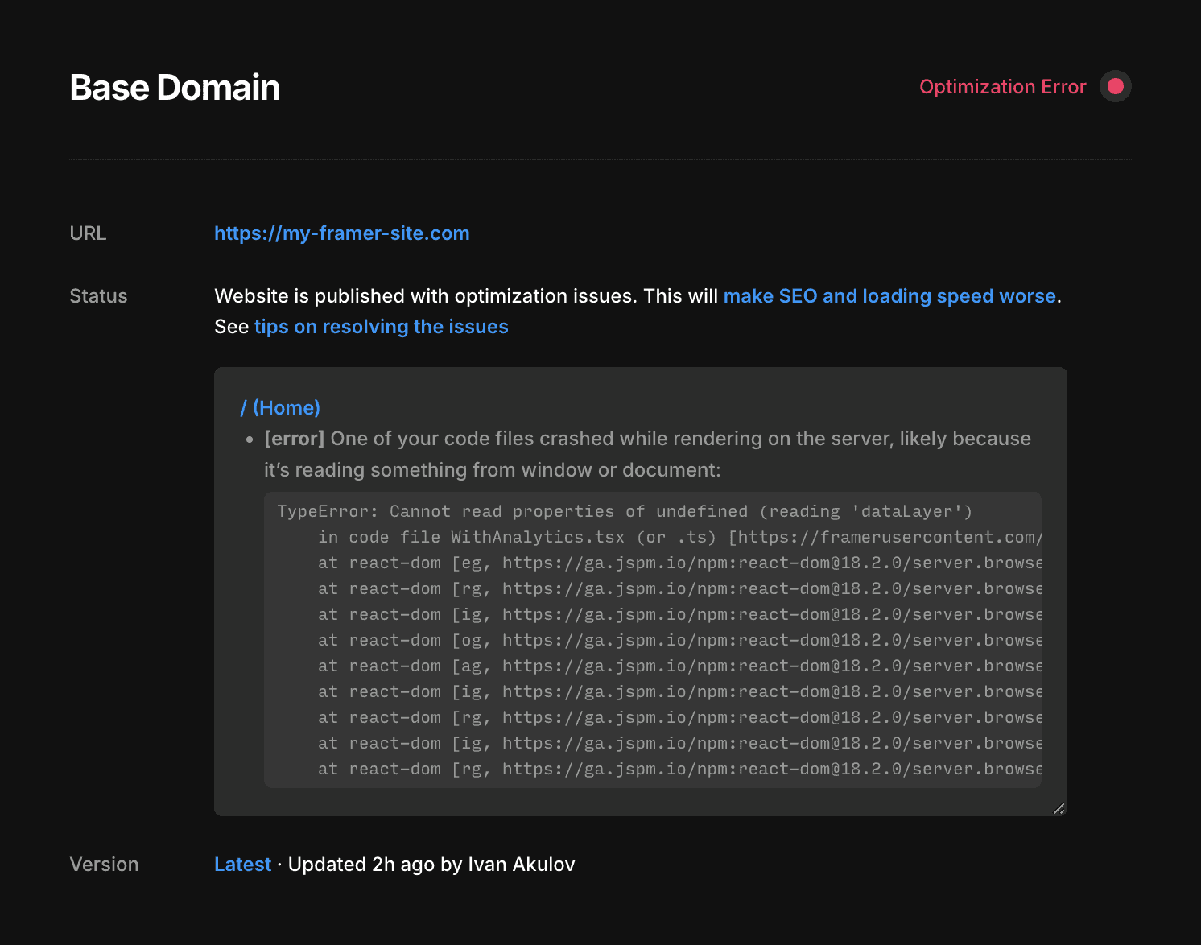Click the 'Updated 2h ago by Ivan Akulov' text
This screenshot has height=945, width=1201.
click(x=431, y=865)
